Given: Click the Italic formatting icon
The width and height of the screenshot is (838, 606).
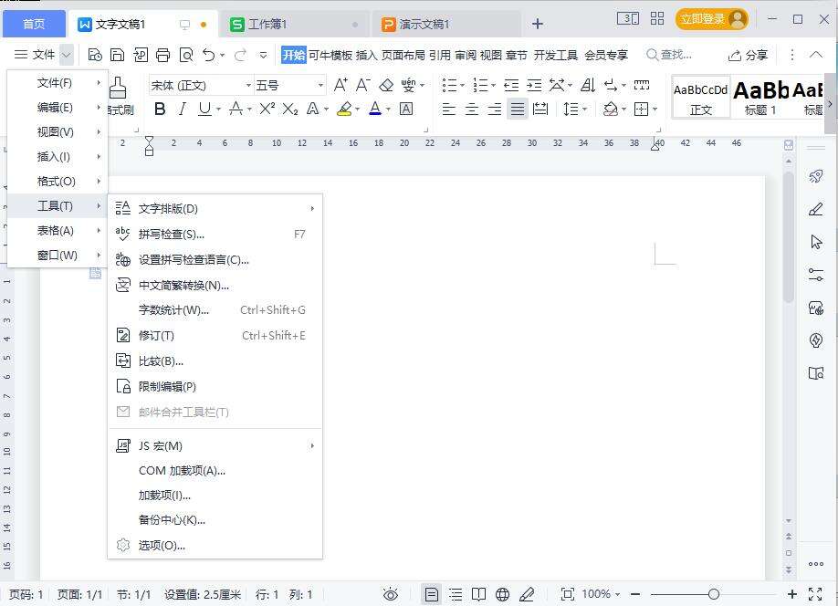Looking at the screenshot, I should coord(182,110).
